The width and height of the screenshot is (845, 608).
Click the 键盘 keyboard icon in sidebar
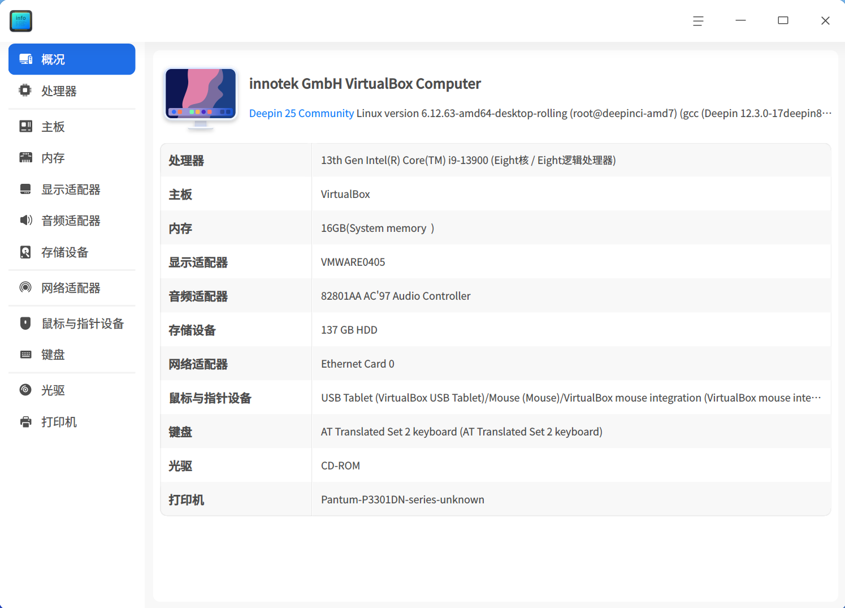(25, 355)
